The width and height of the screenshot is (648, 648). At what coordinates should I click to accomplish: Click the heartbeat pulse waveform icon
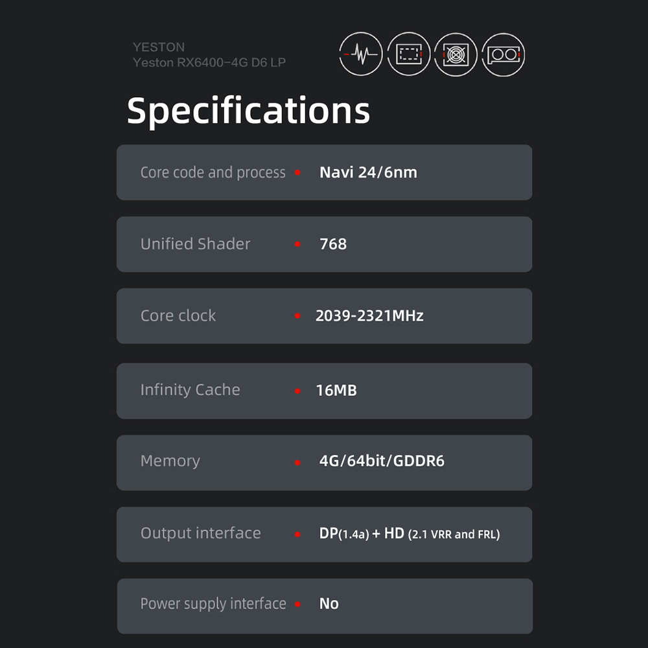click(361, 54)
